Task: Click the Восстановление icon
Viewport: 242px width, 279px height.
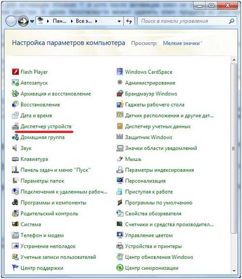Action: 15,105
